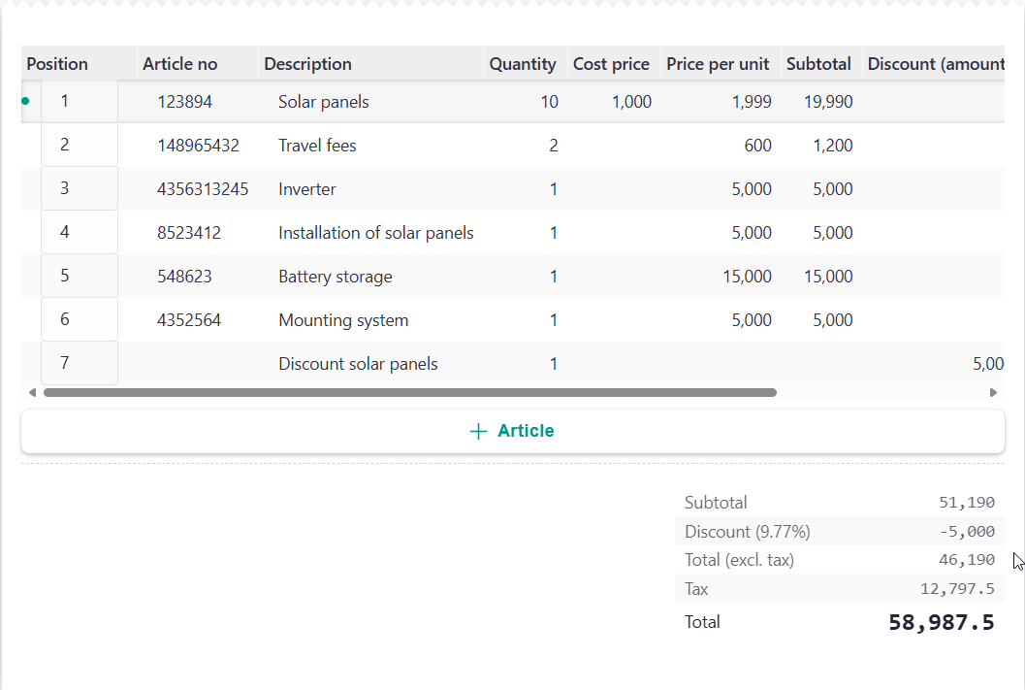This screenshot has height=690, width=1025.
Task: Click the Discount (9.77%) summary row
Action: click(839, 532)
